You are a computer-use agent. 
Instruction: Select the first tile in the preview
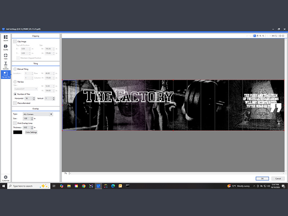(69, 105)
